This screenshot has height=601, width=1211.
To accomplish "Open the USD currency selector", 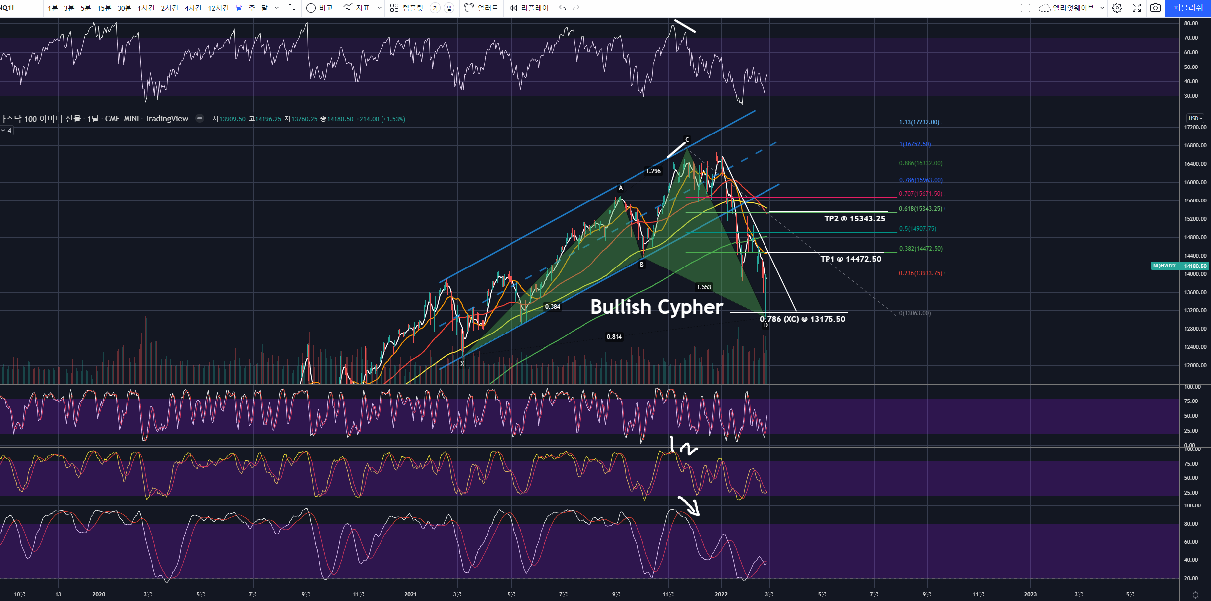I will (1195, 118).
